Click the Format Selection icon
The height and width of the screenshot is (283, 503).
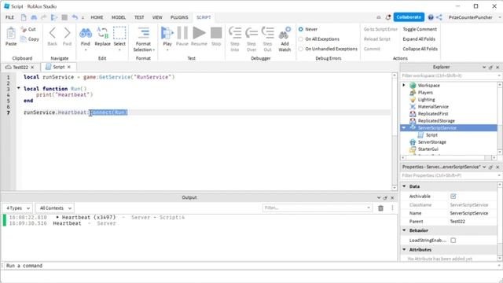pyautogui.click(x=143, y=33)
